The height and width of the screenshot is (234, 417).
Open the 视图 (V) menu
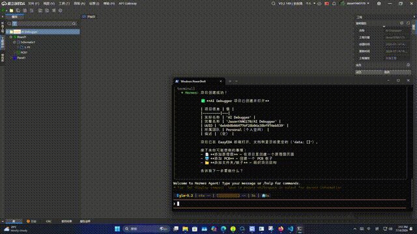(x=49, y=3)
